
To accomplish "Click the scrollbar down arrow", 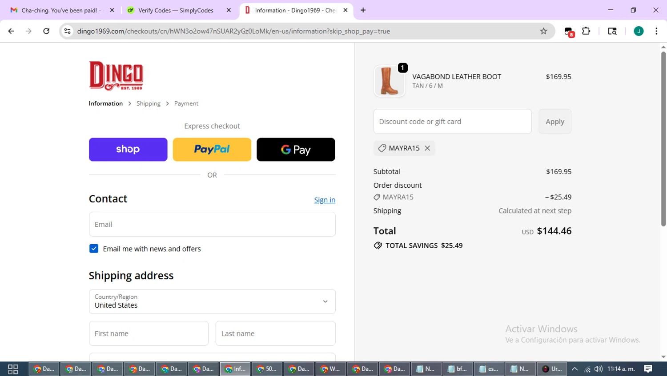I will click(x=663, y=357).
